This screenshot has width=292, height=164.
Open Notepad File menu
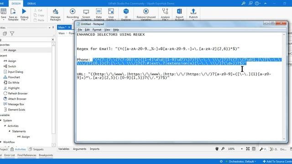(80, 30)
